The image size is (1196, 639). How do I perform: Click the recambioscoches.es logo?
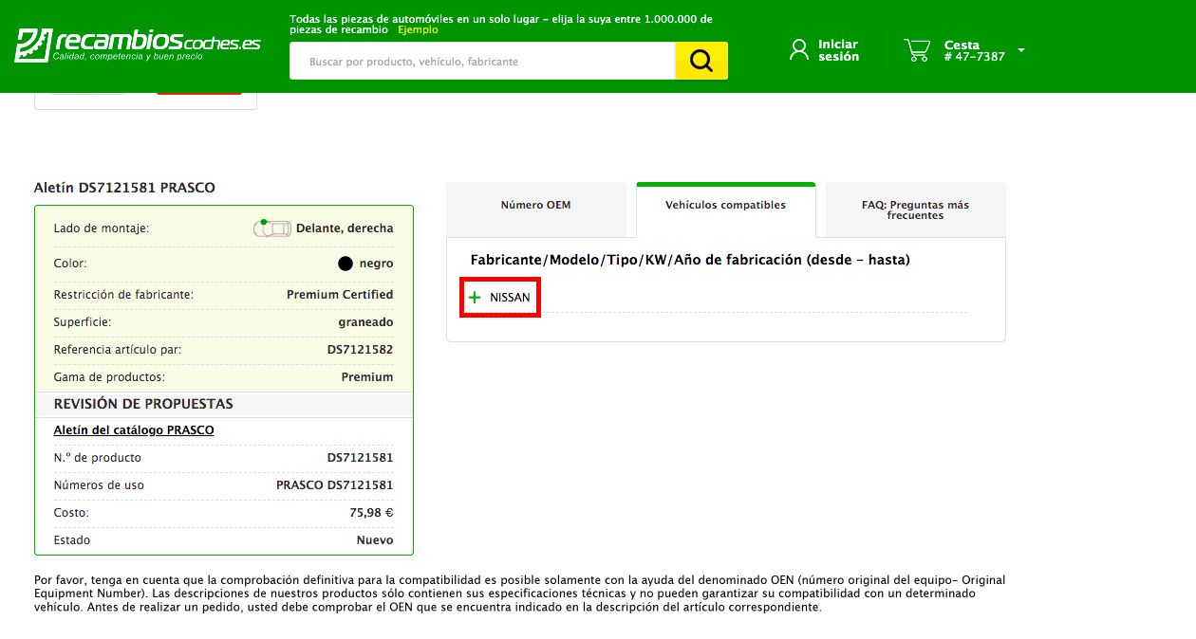(x=138, y=45)
